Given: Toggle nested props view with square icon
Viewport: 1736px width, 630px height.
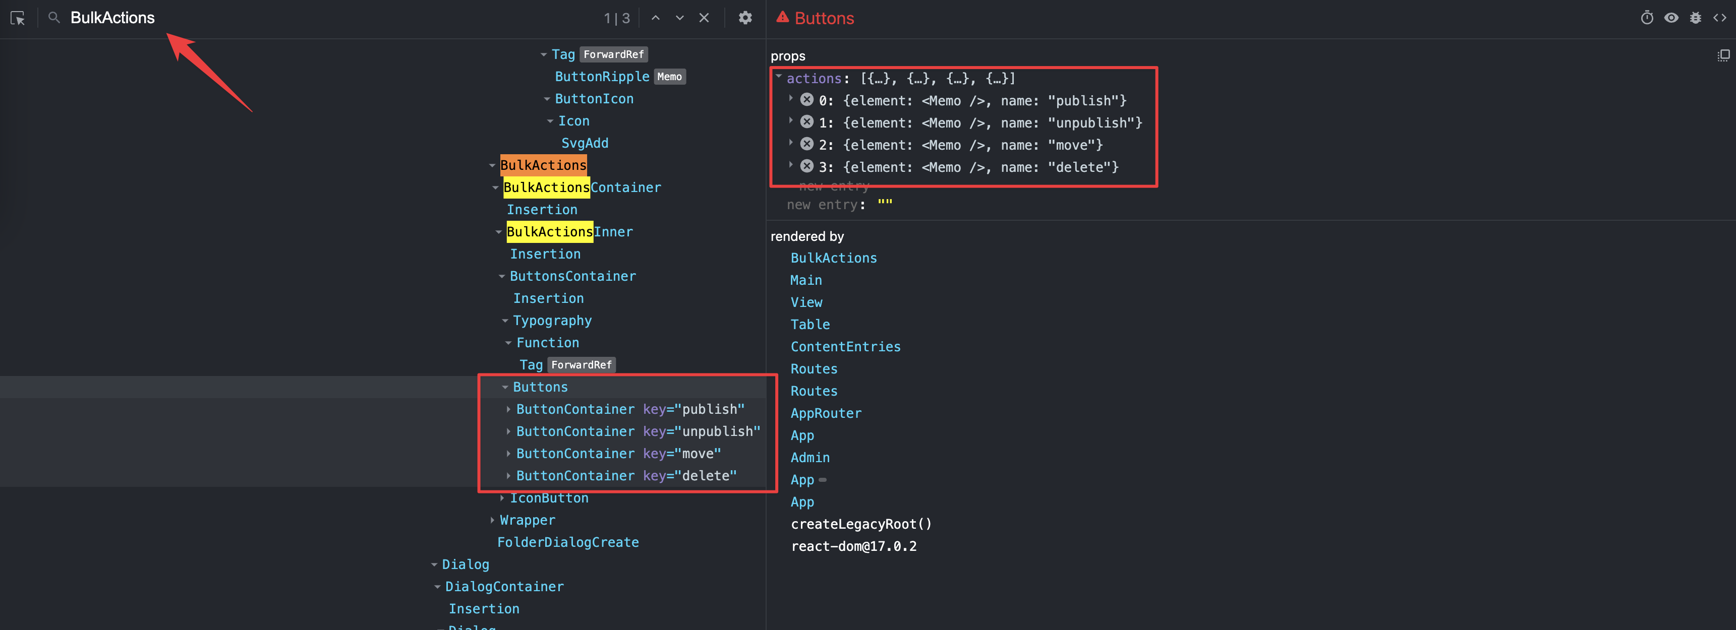Looking at the screenshot, I should pos(1723,55).
